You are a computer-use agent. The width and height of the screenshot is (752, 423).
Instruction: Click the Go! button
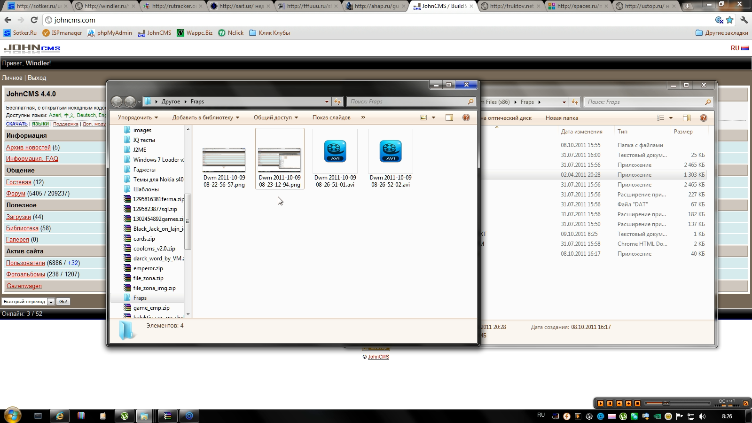pyautogui.click(x=63, y=302)
